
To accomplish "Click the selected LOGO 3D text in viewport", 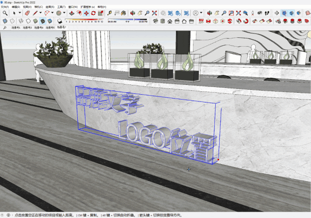I will pos(168,140).
